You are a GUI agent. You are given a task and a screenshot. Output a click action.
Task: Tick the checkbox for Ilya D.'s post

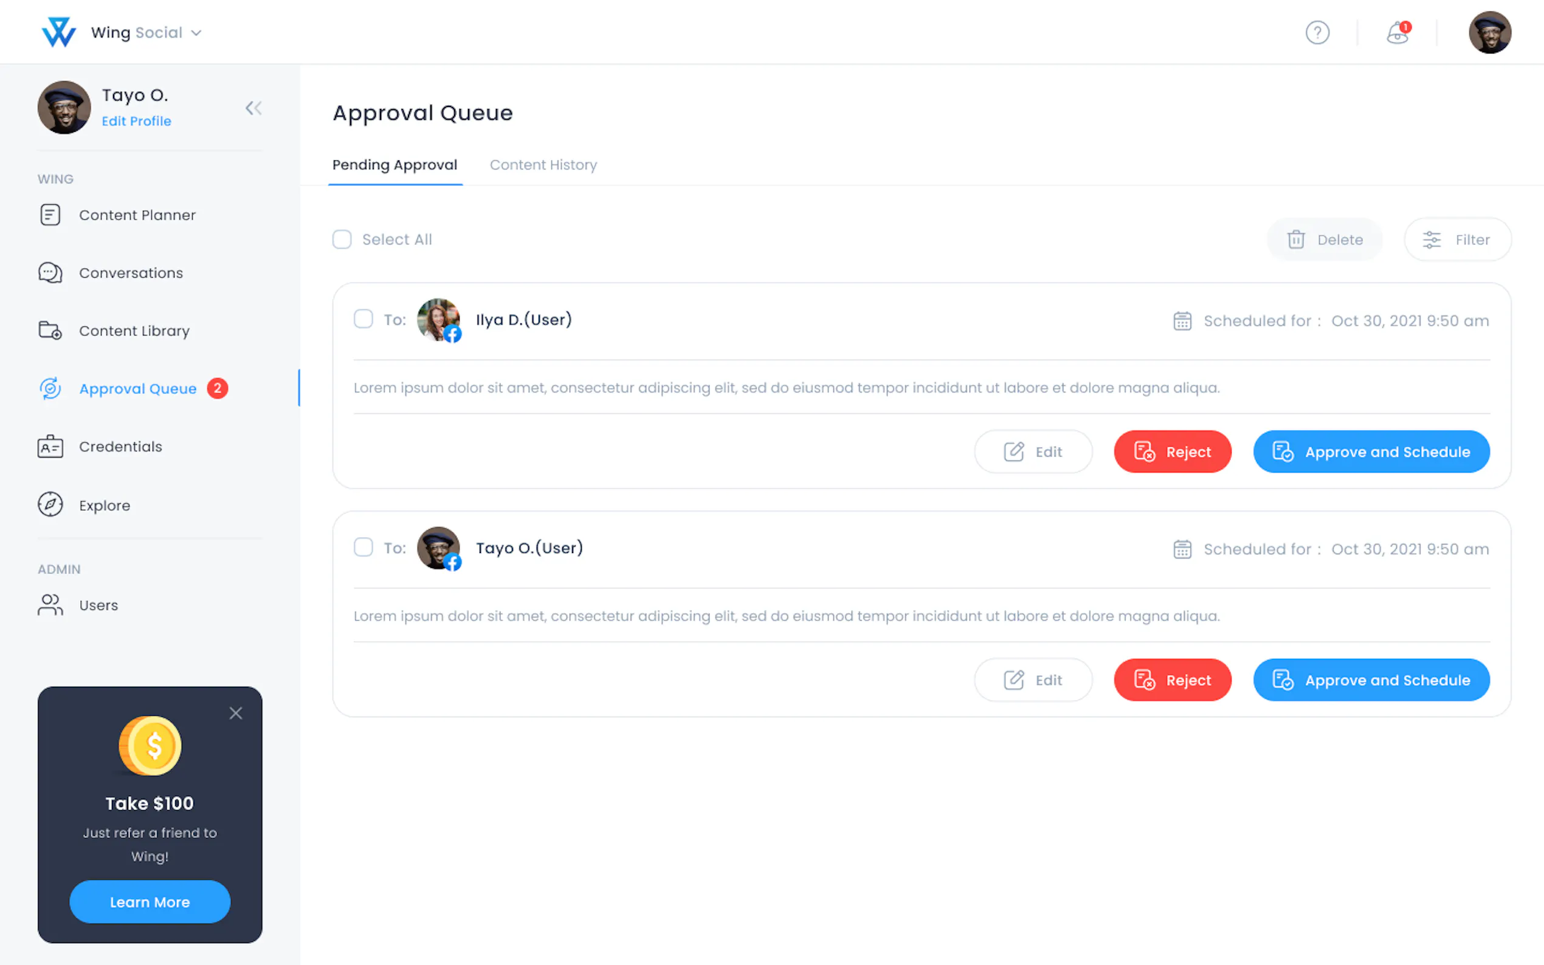point(363,319)
